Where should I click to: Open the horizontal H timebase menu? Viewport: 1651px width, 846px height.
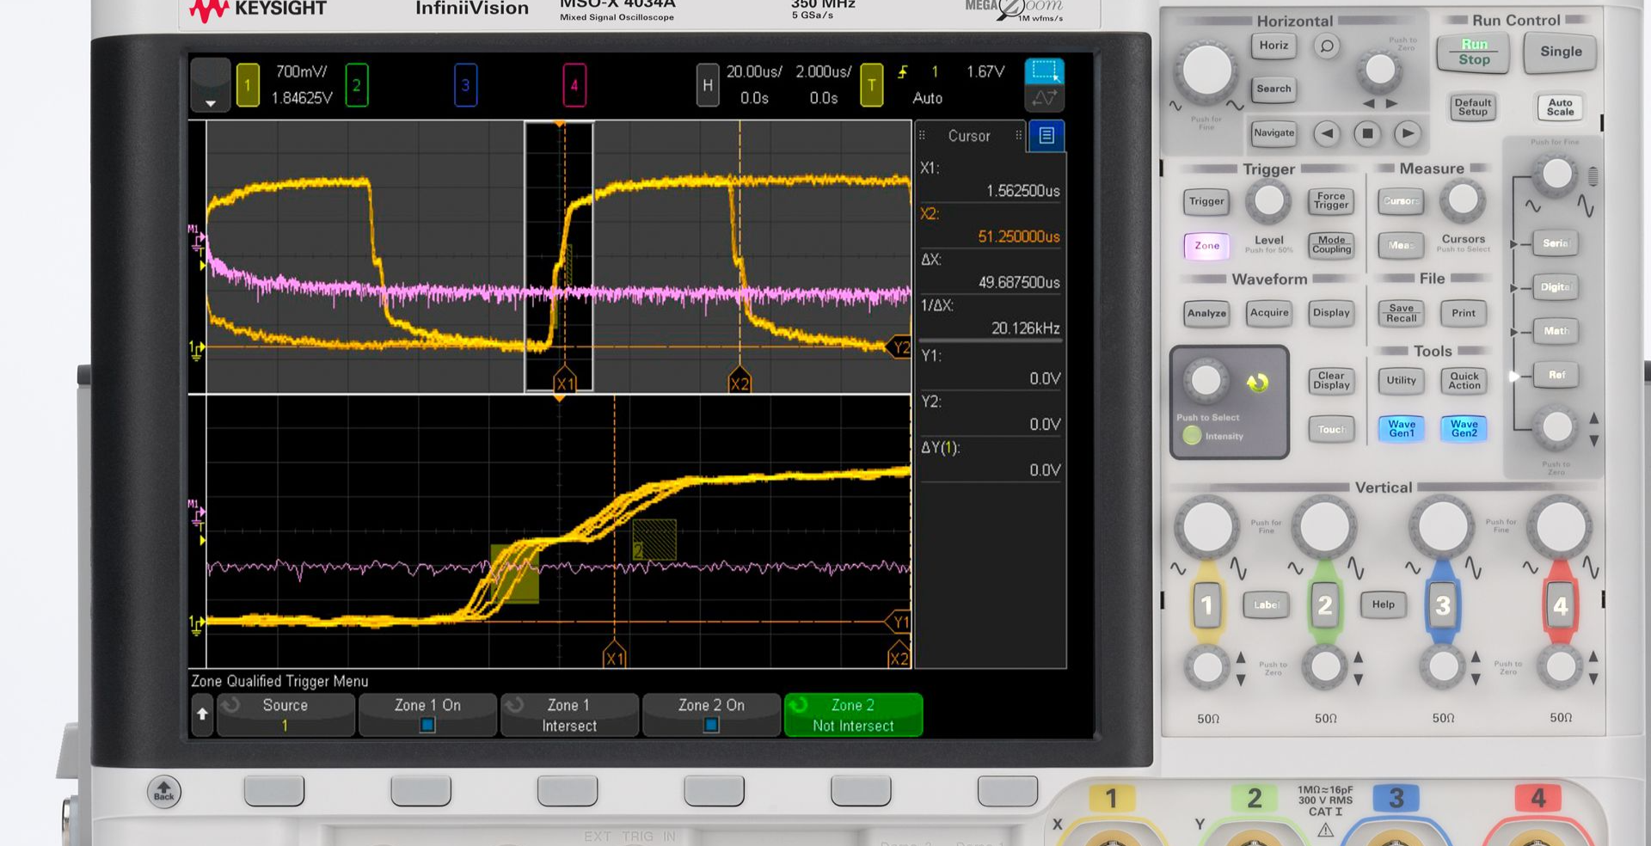coord(707,85)
